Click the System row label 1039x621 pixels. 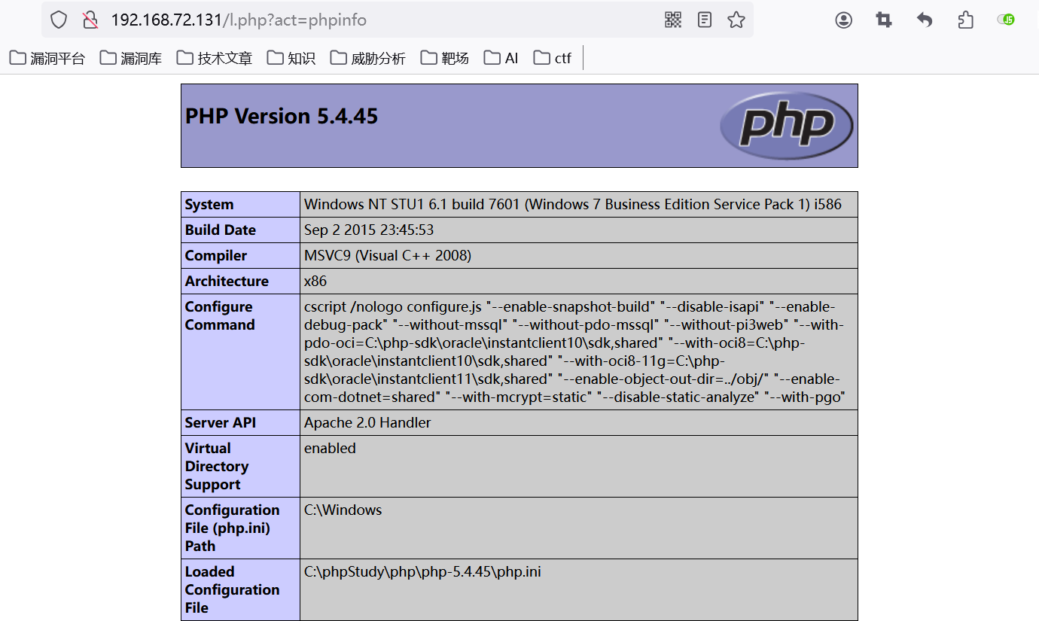point(209,205)
